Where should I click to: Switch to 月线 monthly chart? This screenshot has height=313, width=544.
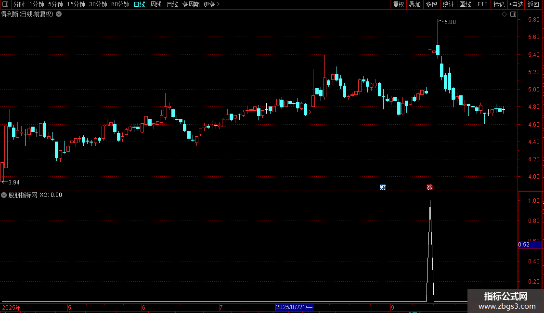tap(172, 4)
